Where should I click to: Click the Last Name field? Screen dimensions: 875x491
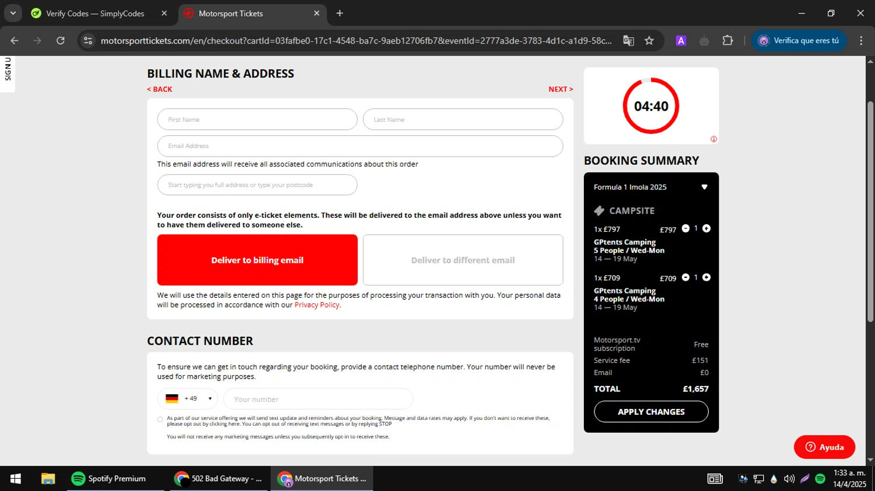click(463, 119)
